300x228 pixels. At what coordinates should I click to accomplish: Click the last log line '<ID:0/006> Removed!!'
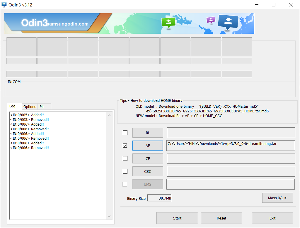click(30, 148)
